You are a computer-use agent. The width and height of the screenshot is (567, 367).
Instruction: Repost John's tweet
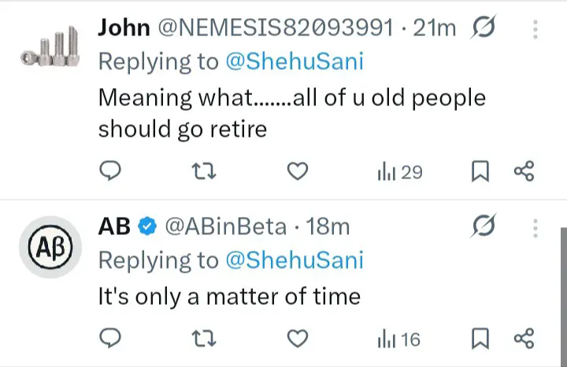pos(203,171)
